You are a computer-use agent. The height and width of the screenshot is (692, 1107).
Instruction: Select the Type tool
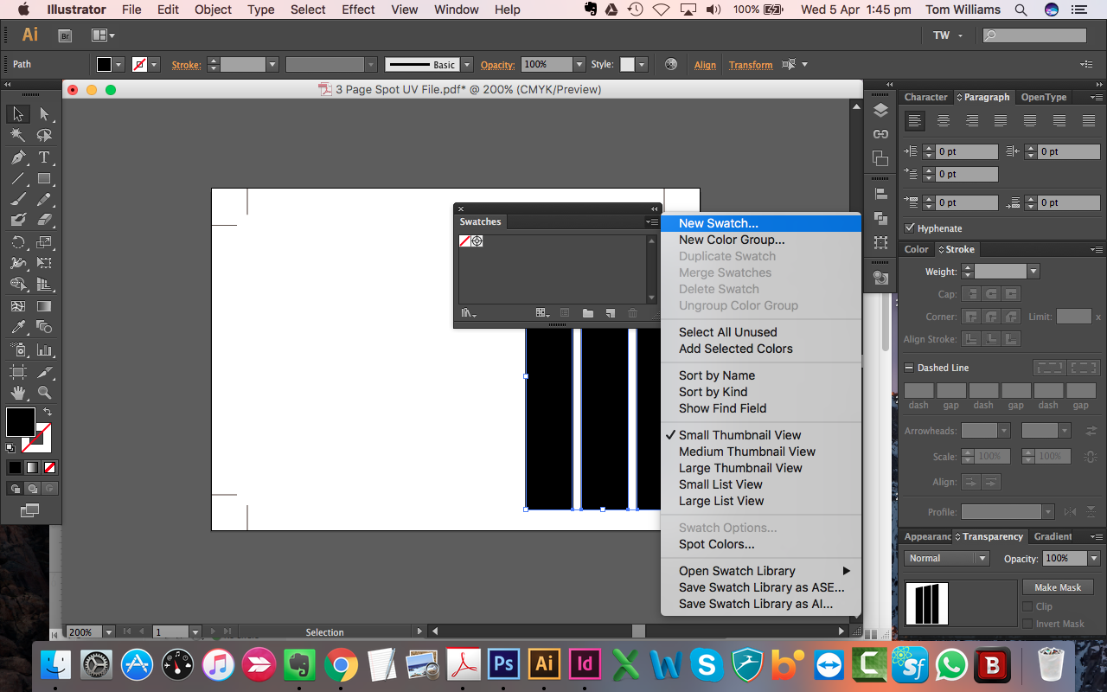[x=44, y=157]
